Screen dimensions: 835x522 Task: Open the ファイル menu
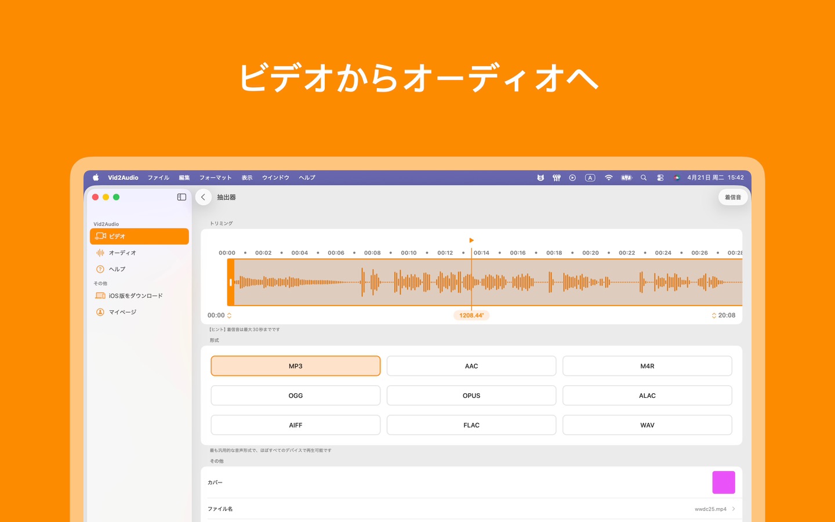coord(158,178)
